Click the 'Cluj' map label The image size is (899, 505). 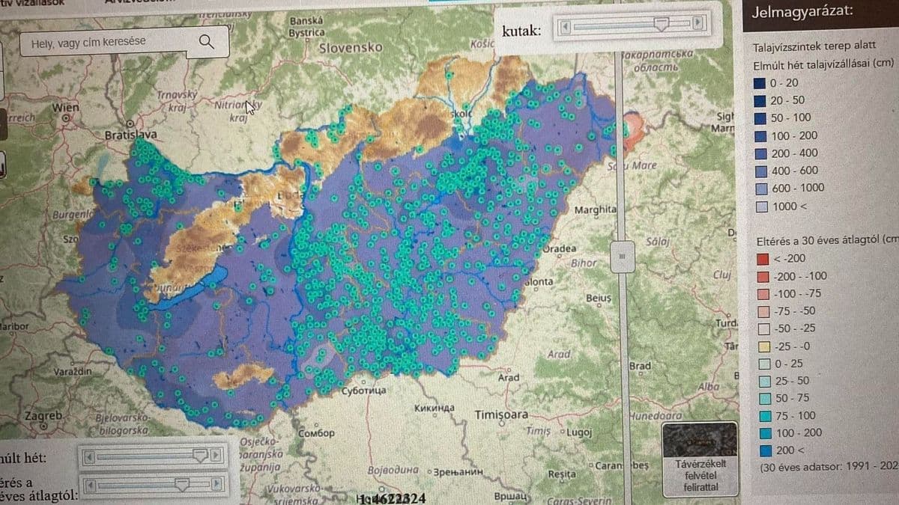point(721,275)
